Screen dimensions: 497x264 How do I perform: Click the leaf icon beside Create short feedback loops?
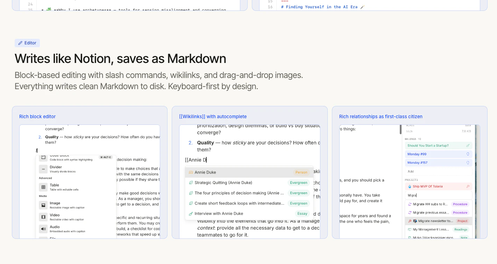coord(191,203)
